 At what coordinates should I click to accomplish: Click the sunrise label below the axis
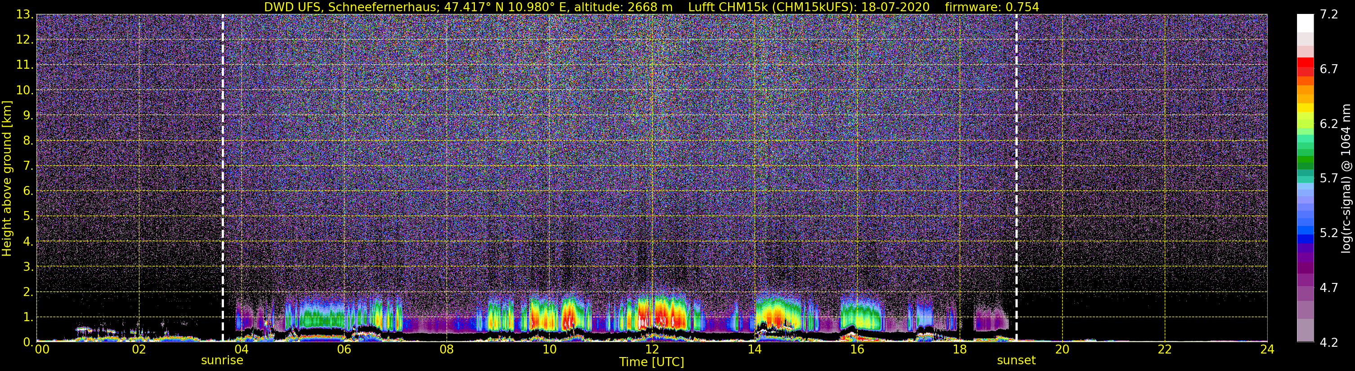222,361
